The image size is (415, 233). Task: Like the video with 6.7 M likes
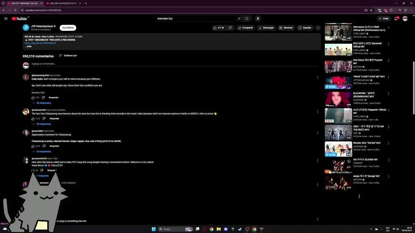click(x=219, y=28)
